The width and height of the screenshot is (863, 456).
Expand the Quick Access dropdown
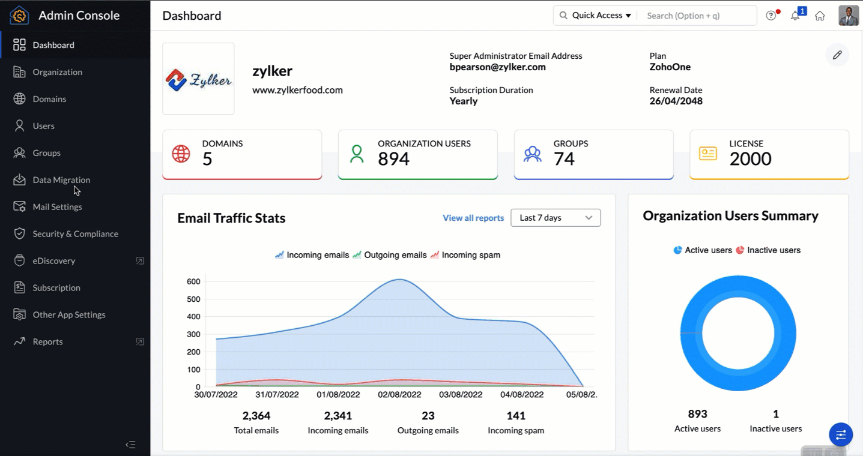pyautogui.click(x=595, y=16)
